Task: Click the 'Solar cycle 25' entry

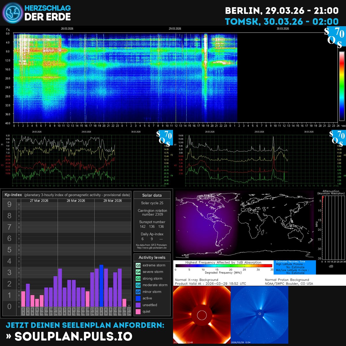Action: [152, 203]
